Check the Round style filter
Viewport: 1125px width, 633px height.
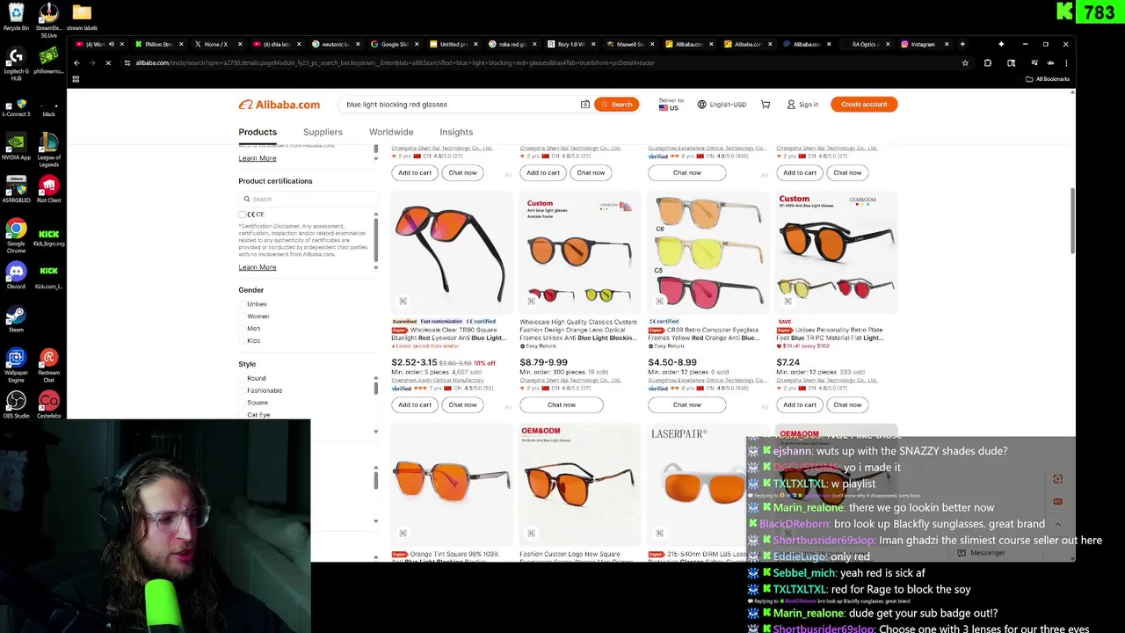click(x=243, y=378)
